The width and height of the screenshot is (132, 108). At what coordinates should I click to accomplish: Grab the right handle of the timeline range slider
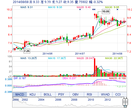click(126, 102)
